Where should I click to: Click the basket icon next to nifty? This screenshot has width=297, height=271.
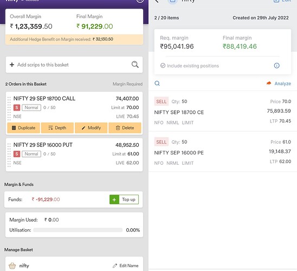click(12, 266)
